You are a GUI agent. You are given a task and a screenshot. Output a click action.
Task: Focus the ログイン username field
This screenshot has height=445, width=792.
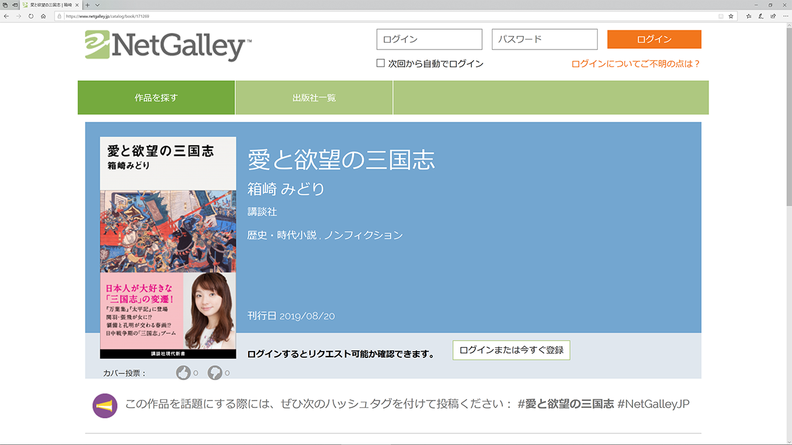[429, 39]
